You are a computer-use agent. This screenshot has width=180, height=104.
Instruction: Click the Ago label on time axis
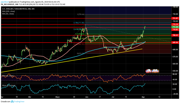[143, 97]
